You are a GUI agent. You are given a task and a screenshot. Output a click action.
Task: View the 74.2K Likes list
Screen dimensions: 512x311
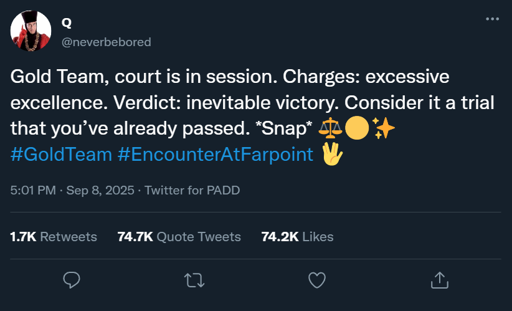pos(297,237)
